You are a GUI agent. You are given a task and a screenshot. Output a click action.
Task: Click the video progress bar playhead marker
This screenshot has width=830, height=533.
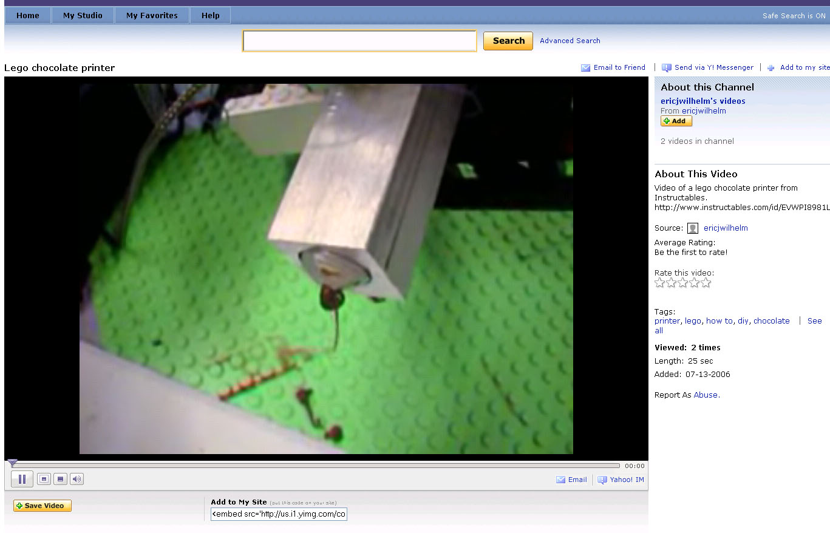tap(13, 463)
